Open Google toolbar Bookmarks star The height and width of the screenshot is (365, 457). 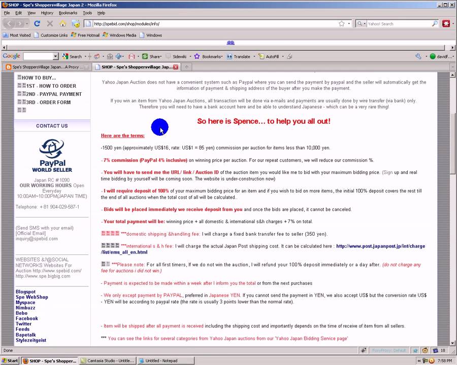(208, 56)
